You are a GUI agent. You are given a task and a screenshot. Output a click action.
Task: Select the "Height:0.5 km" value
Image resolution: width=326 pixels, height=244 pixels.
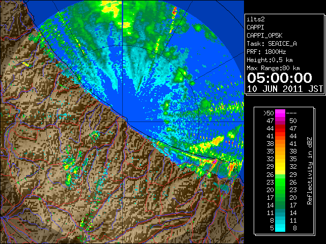click(269, 60)
